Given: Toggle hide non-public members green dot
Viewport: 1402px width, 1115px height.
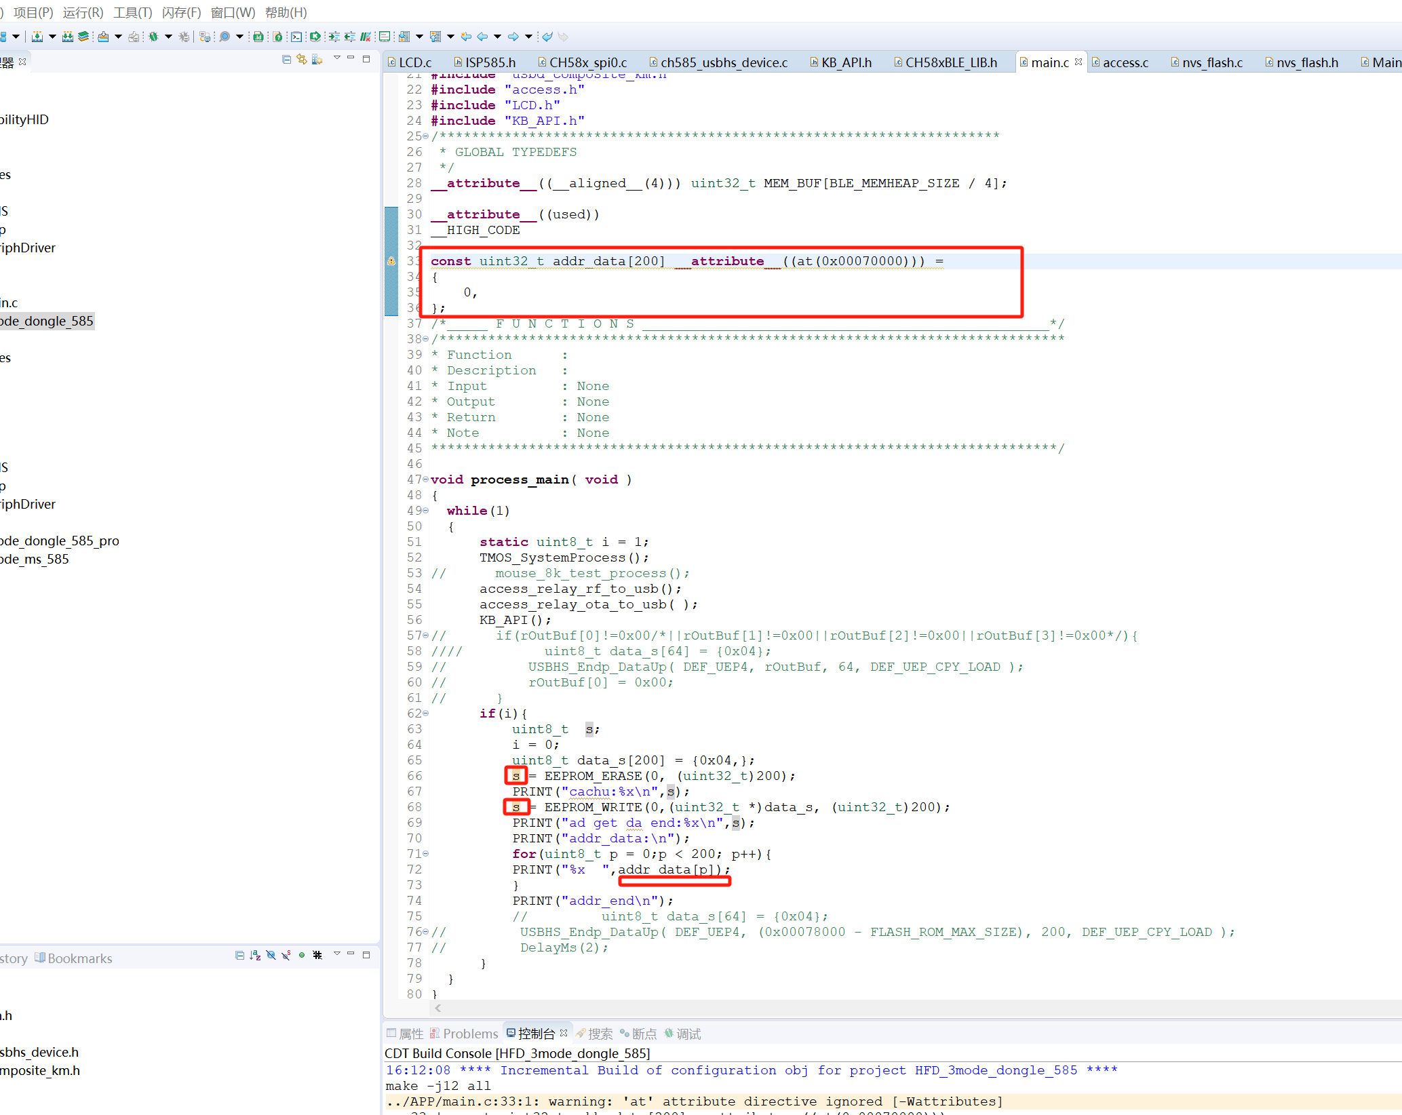Looking at the screenshot, I should point(302,955).
